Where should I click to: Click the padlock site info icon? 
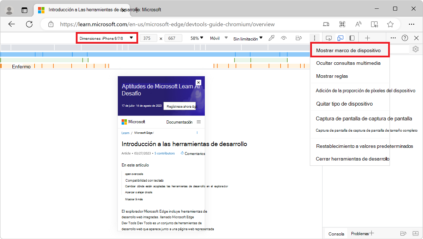[x=51, y=24]
